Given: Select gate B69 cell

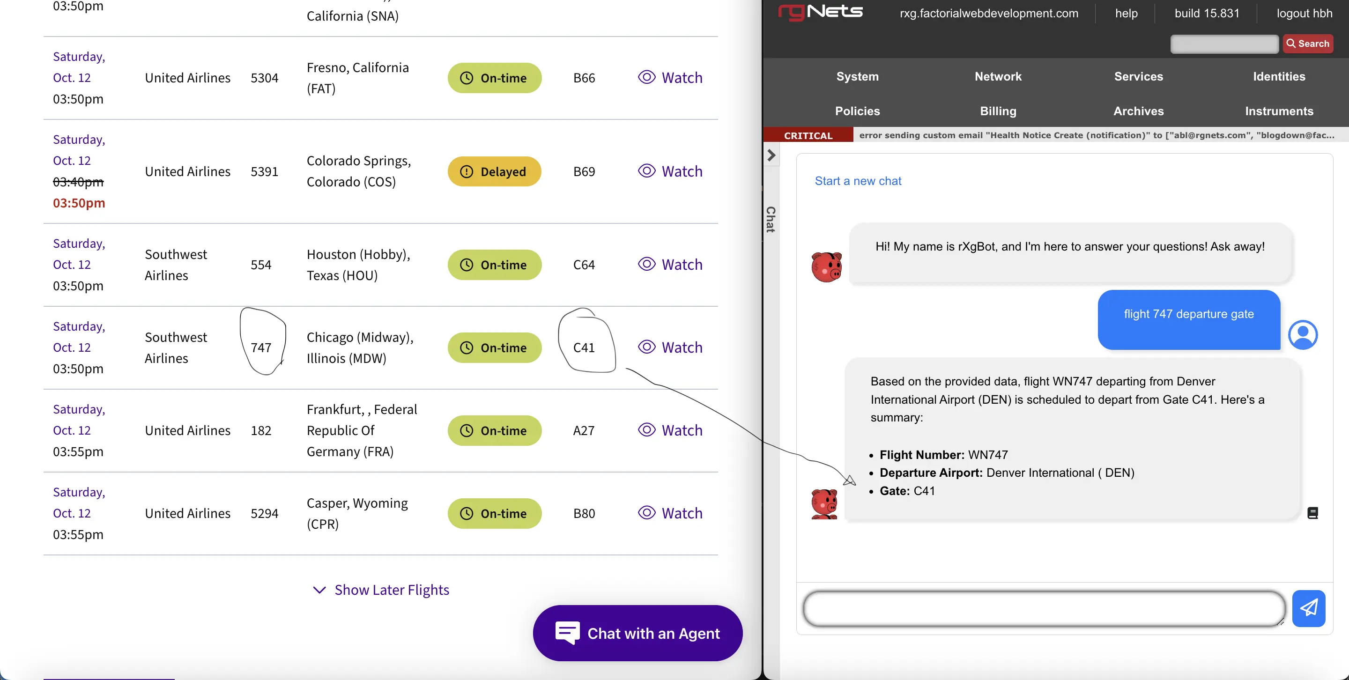Looking at the screenshot, I should (584, 172).
